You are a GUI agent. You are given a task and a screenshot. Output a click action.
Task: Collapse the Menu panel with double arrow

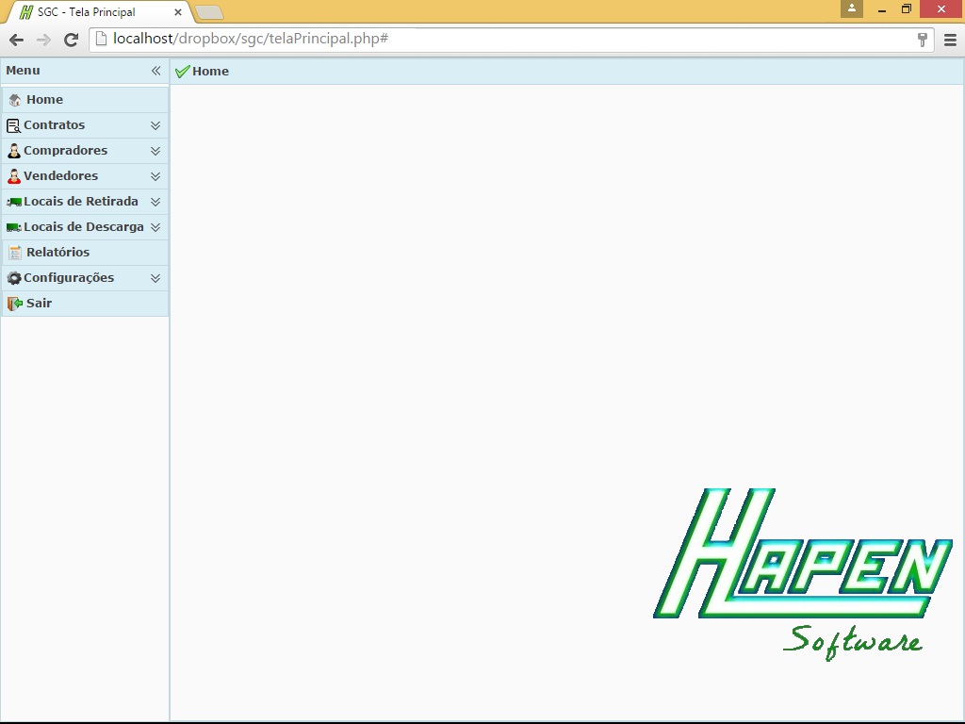tap(155, 71)
